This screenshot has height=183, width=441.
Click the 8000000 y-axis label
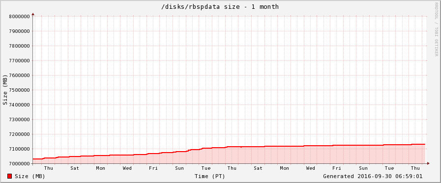20,17
